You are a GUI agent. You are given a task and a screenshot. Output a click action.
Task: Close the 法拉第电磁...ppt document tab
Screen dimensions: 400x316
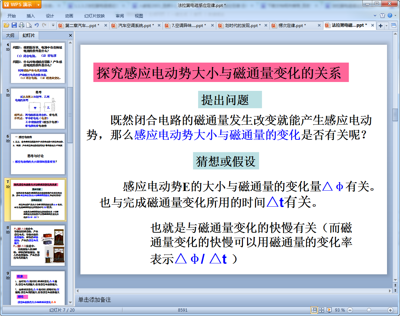coord(372,26)
